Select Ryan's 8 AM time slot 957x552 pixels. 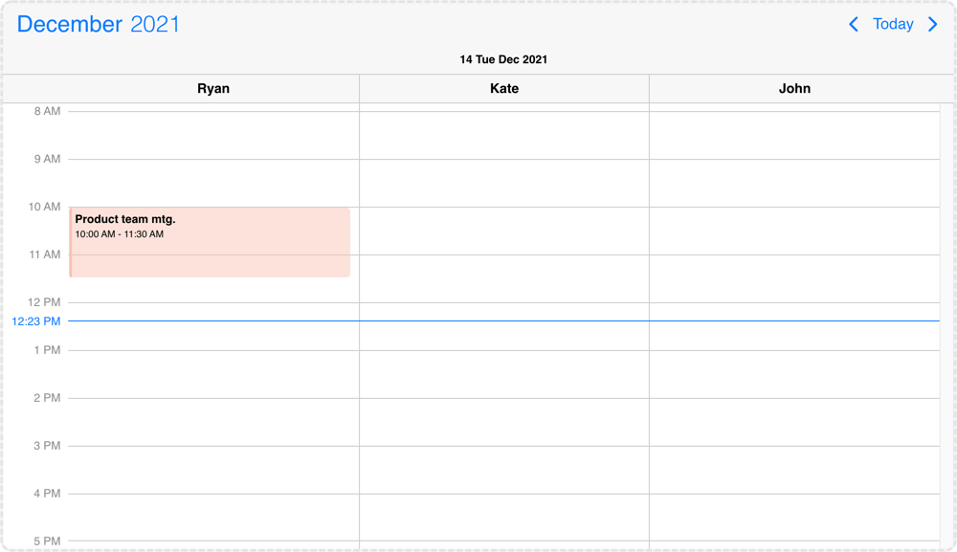pyautogui.click(x=213, y=136)
